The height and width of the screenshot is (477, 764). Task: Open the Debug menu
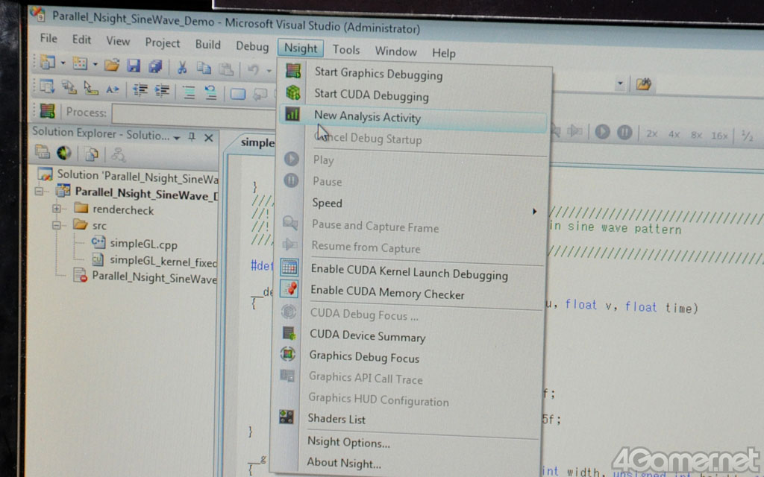252,46
